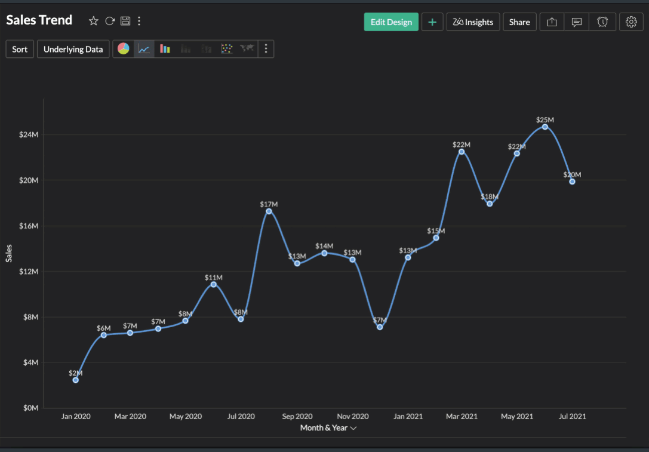Open the Insights panel
Image resolution: width=649 pixels, height=452 pixels.
click(x=473, y=21)
